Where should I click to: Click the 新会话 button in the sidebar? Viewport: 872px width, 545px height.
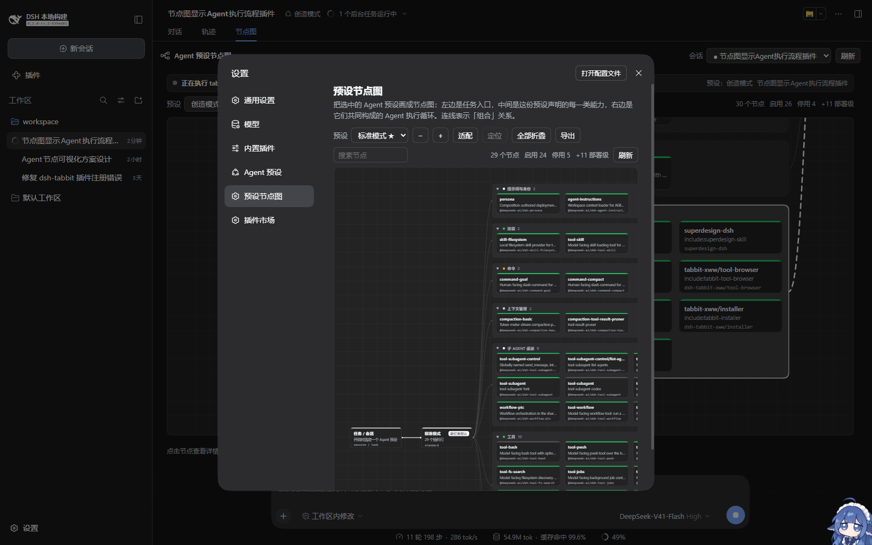click(76, 49)
